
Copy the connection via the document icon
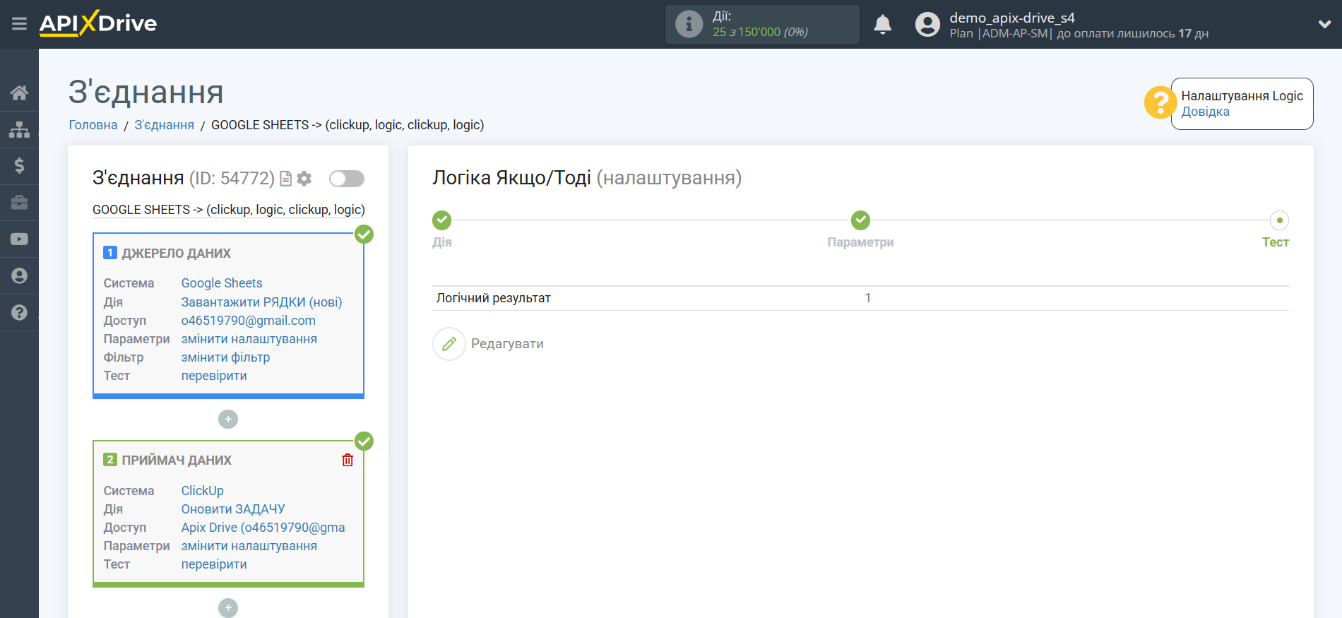[285, 179]
